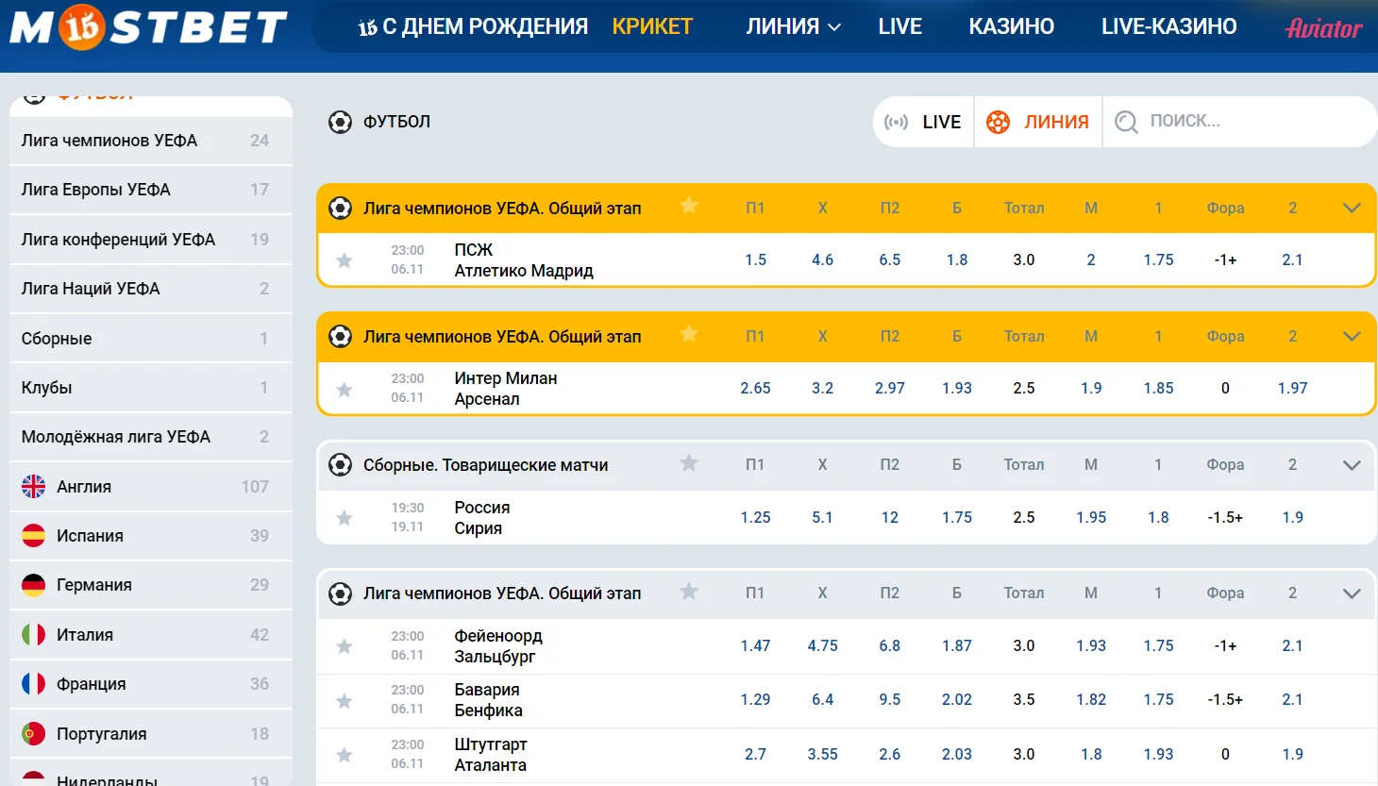Click the Italy flag icon in sidebar

point(34,635)
